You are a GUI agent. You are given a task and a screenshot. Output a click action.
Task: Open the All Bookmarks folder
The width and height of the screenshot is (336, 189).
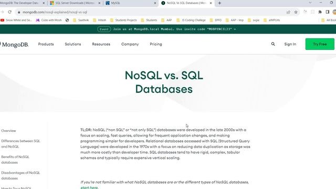329,20
